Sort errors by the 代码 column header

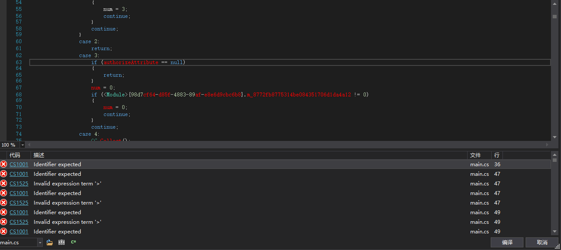point(15,155)
